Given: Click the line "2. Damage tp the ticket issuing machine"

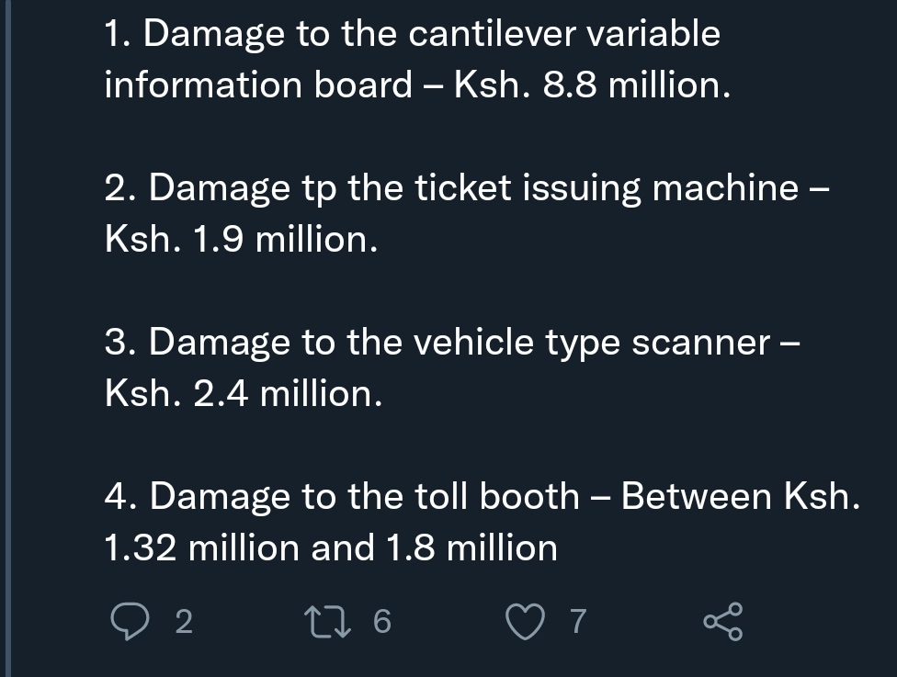Looking at the screenshot, I should click(450, 188).
